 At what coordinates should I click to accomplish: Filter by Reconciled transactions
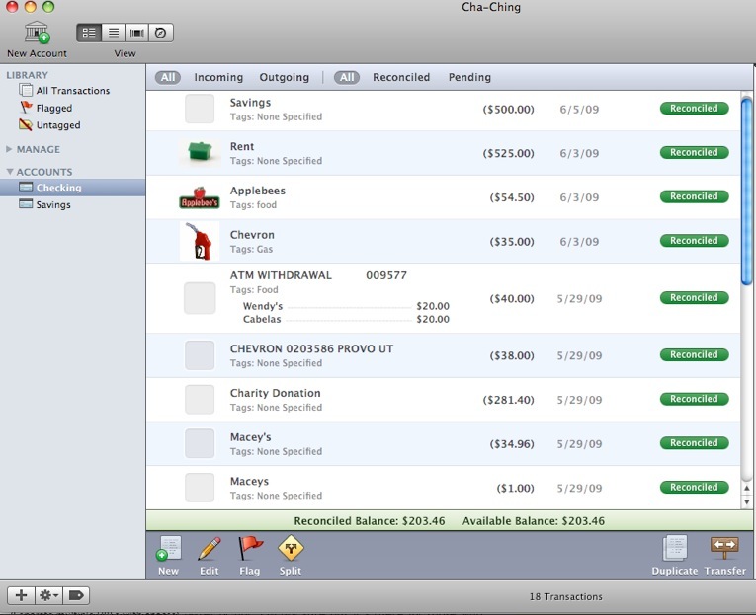(400, 77)
